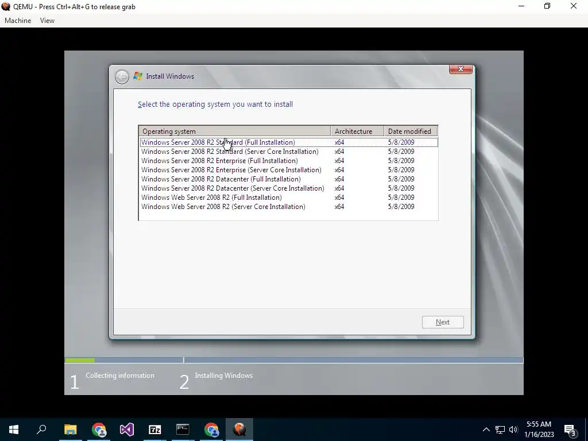Restore down the QEMU window
588x441 pixels.
(547, 6)
